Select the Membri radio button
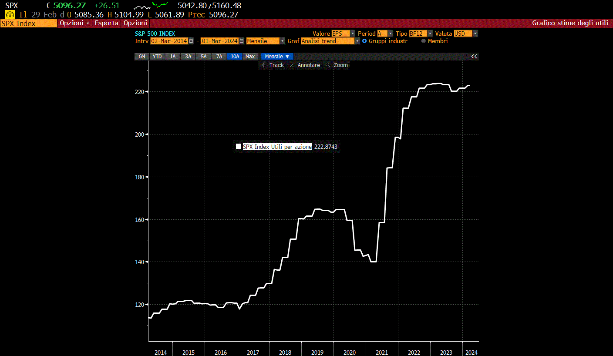This screenshot has height=356, width=613. [x=424, y=41]
